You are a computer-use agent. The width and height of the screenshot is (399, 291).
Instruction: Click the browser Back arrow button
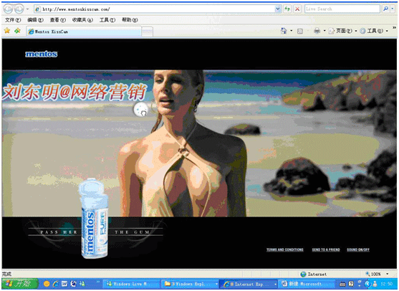[8, 9]
